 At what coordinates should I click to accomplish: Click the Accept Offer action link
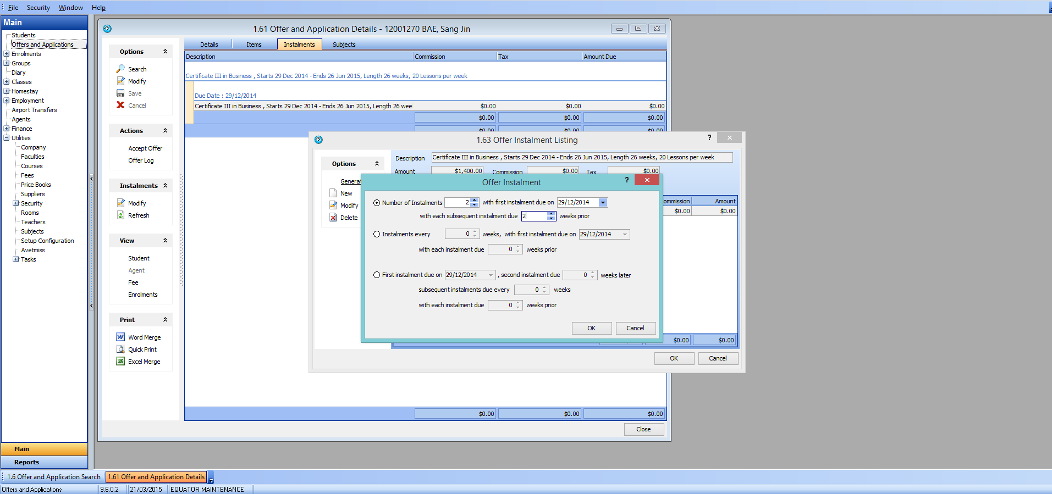click(x=145, y=148)
